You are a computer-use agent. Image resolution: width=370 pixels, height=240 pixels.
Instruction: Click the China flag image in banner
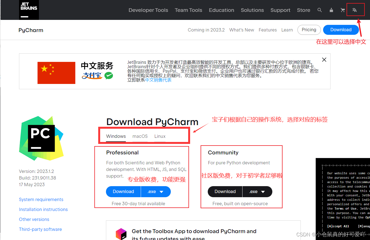[x=56, y=73]
